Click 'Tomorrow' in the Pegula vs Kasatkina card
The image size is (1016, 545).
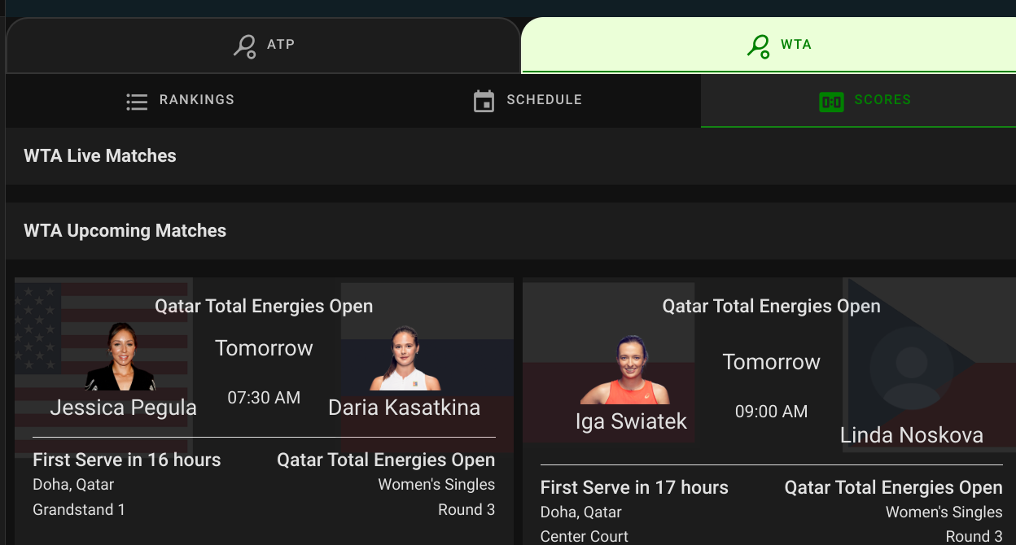[264, 348]
